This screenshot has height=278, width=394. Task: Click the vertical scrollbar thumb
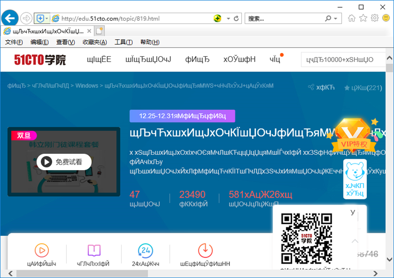point(389,68)
